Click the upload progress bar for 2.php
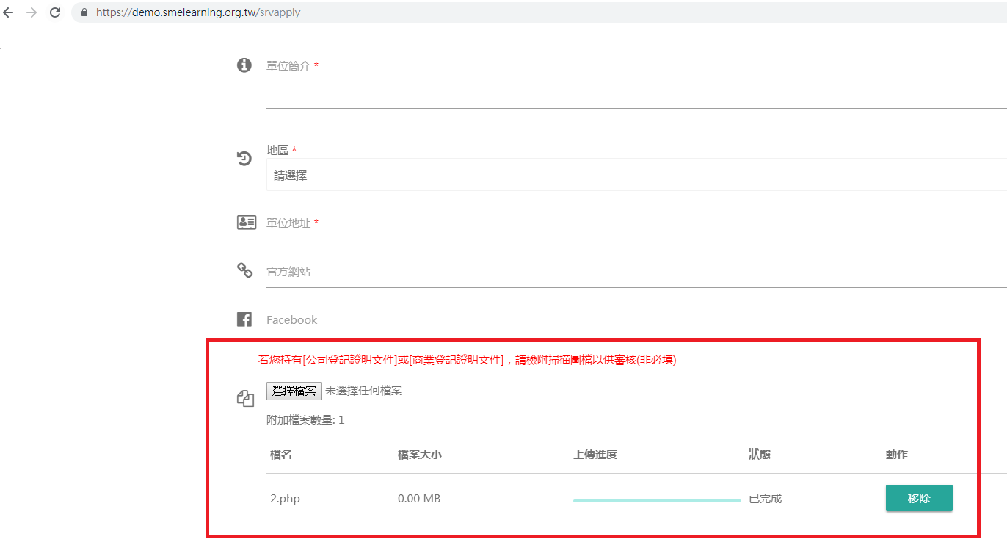Screen dimensions: 1007x556 pos(657,500)
